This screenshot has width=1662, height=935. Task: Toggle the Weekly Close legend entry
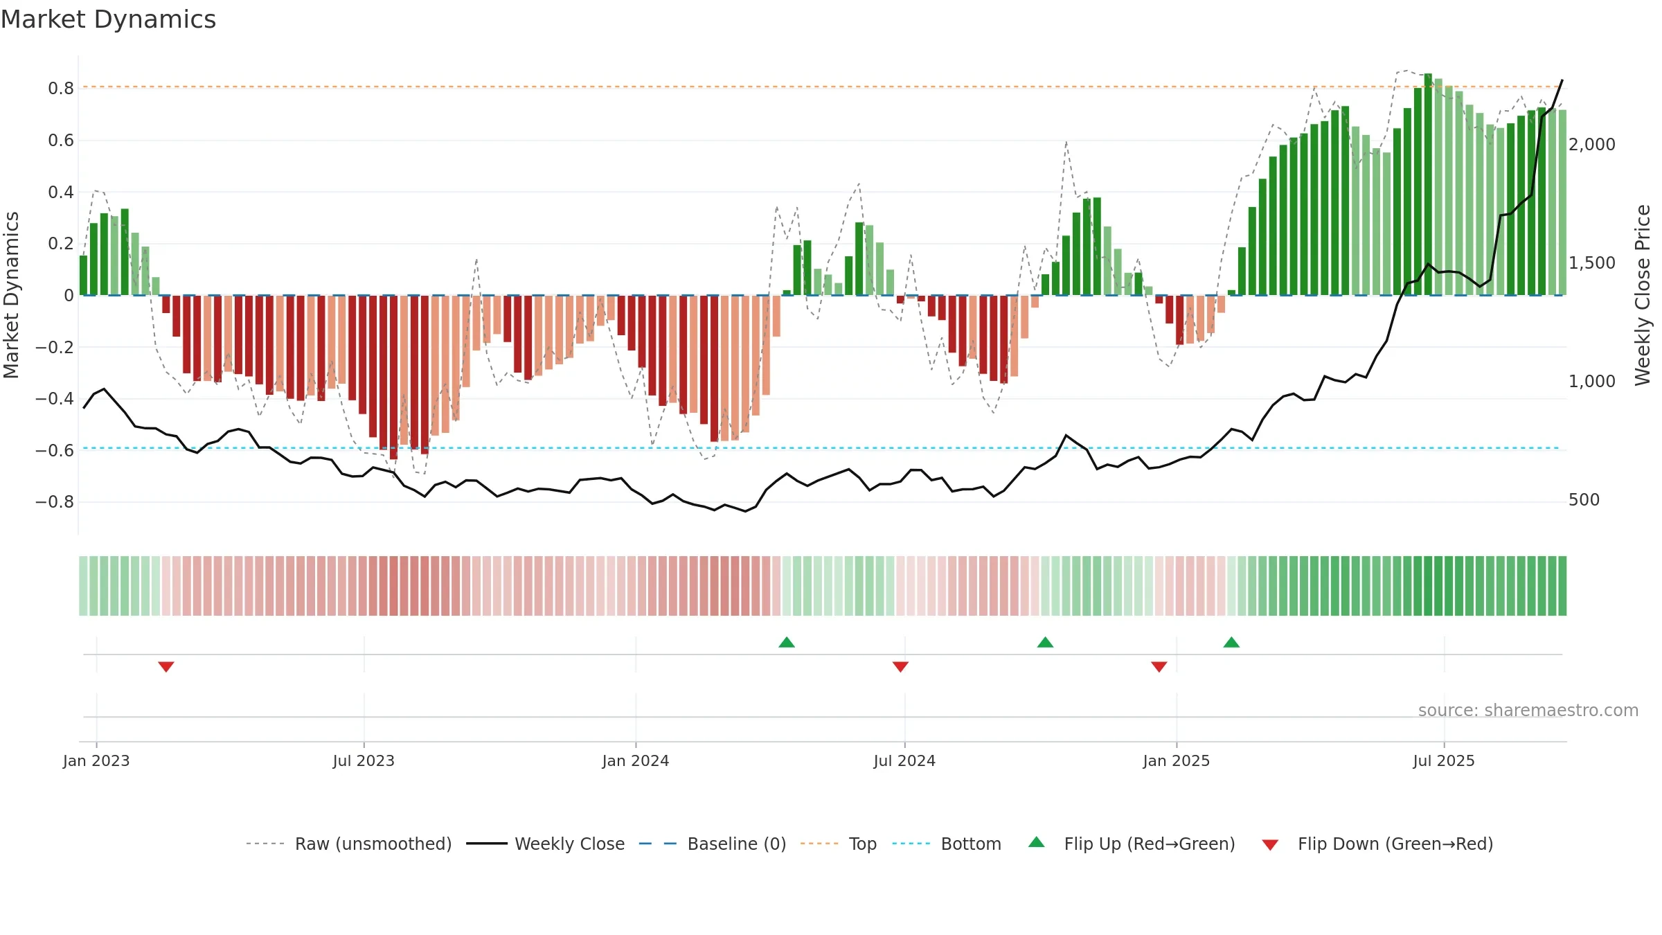(546, 844)
